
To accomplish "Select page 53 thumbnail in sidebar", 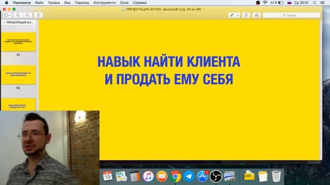I will click(19, 104).
